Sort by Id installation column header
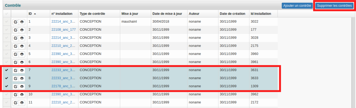The width and height of the screenshot is (356, 108). (x=263, y=13)
